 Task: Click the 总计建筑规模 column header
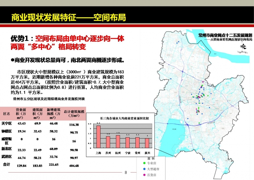[x=74, y=114]
